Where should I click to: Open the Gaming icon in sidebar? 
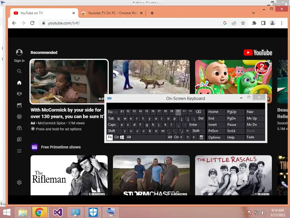click(19, 94)
